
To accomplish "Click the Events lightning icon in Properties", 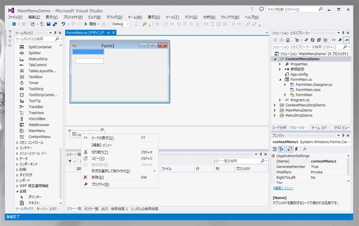I will (x=296, y=149).
